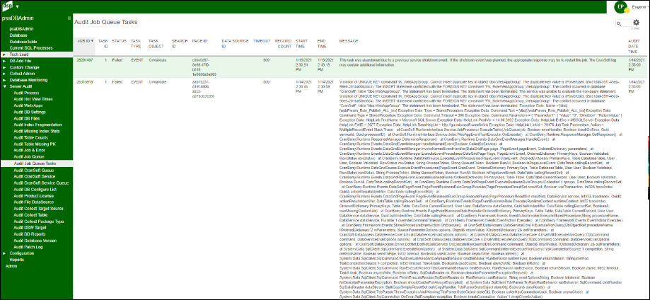Open the Audit CranSoft Service sidebar entry
This screenshot has height=300, width=650.
(34, 176)
